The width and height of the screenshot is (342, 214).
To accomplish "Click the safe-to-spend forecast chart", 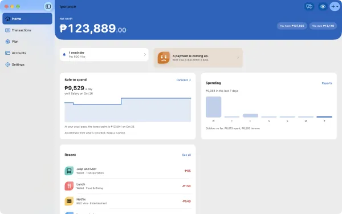I will tap(128, 110).
